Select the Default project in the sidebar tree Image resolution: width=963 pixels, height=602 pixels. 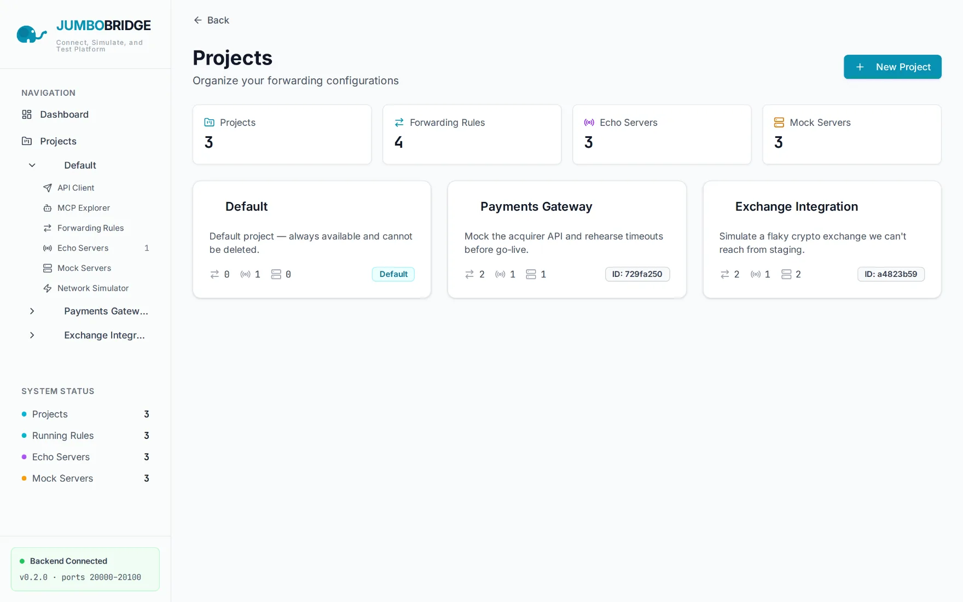click(80, 165)
